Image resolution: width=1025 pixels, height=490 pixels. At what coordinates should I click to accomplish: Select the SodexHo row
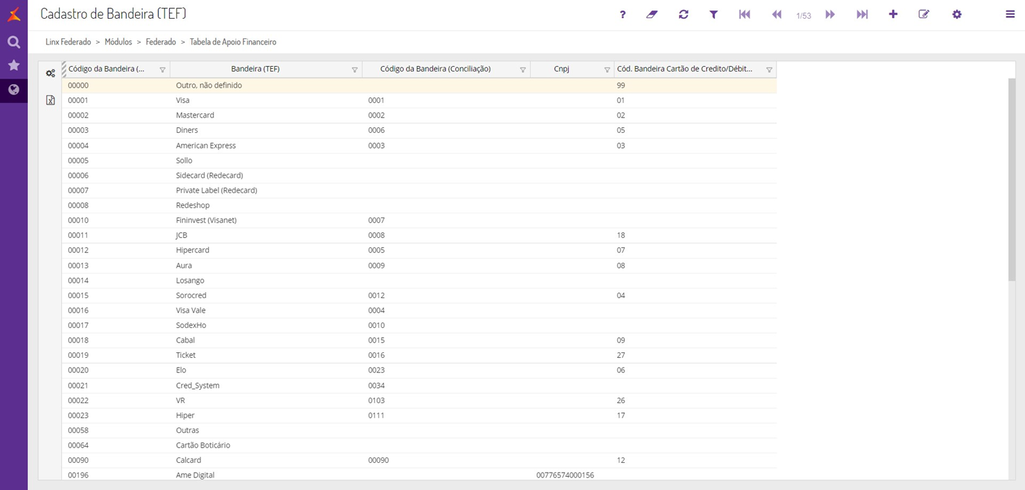[x=419, y=325]
